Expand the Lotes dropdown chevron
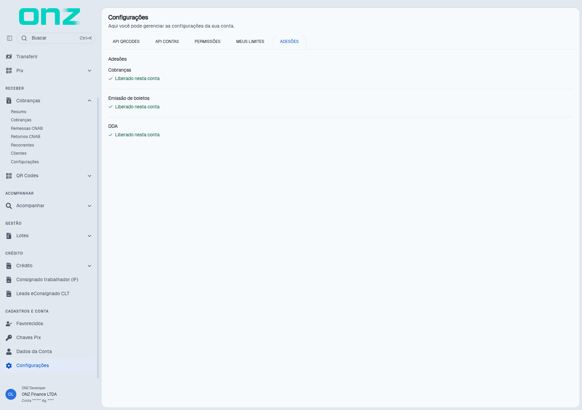The height and width of the screenshot is (410, 582). click(90, 236)
